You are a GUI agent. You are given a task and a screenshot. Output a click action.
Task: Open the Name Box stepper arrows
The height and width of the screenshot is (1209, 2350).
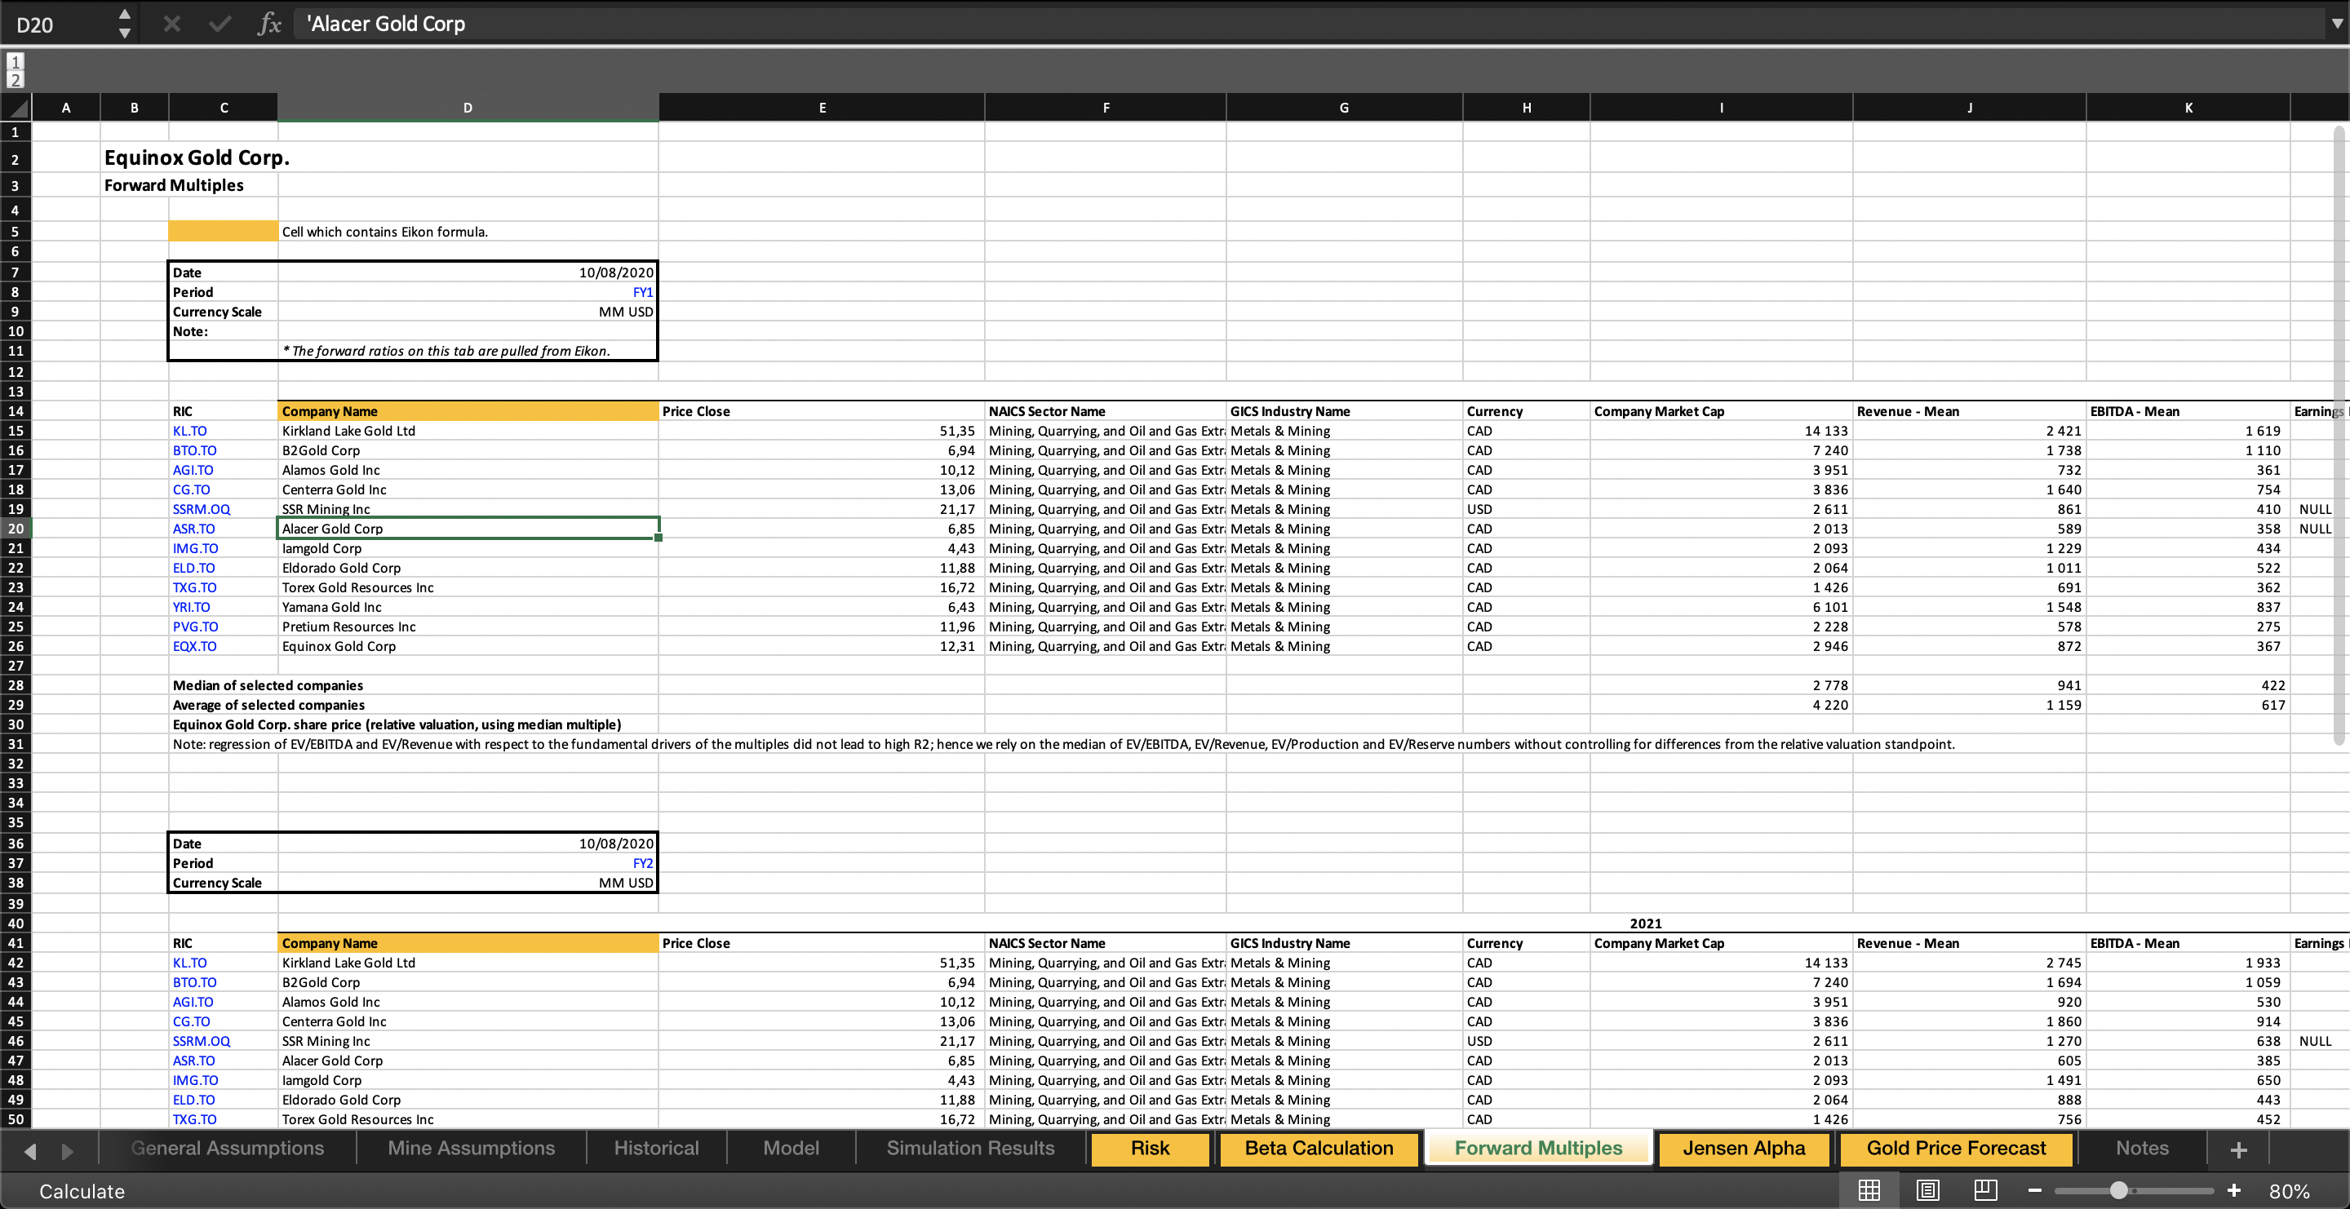point(125,24)
